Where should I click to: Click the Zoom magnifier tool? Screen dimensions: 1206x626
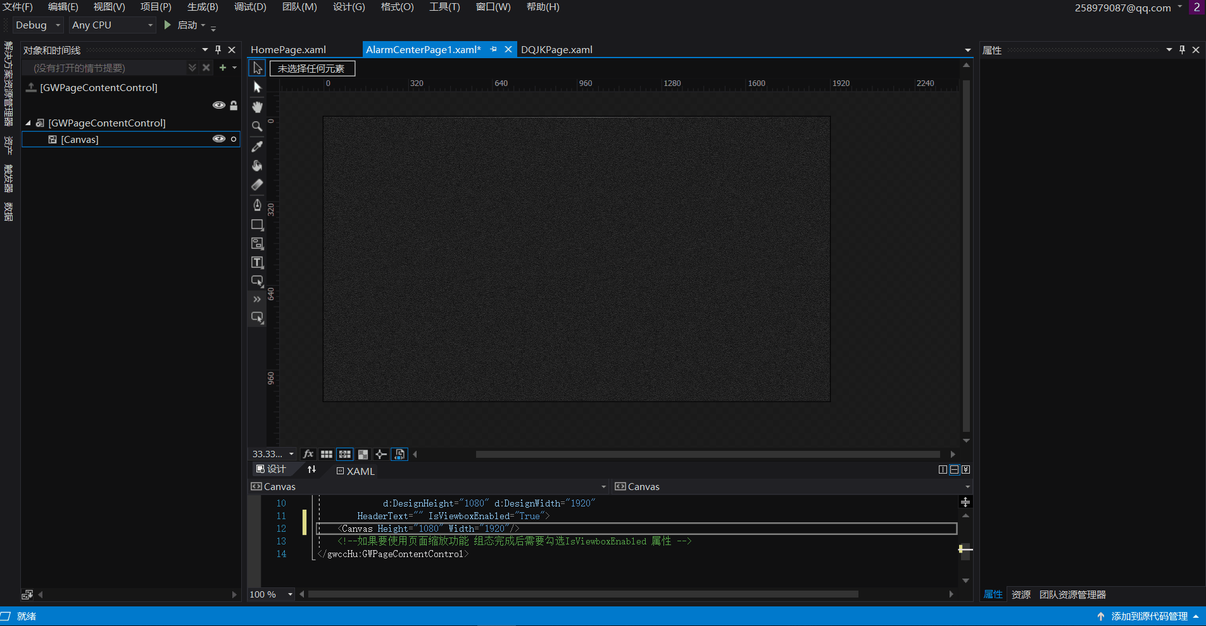tap(257, 126)
